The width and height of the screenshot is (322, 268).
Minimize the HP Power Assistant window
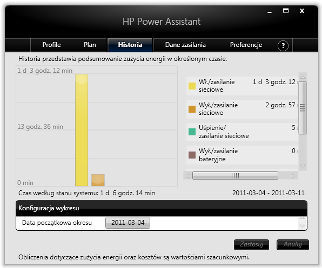click(270, 12)
